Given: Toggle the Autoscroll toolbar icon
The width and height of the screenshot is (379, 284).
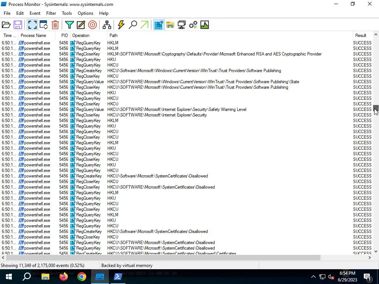Looking at the screenshot, I should pos(44,25).
